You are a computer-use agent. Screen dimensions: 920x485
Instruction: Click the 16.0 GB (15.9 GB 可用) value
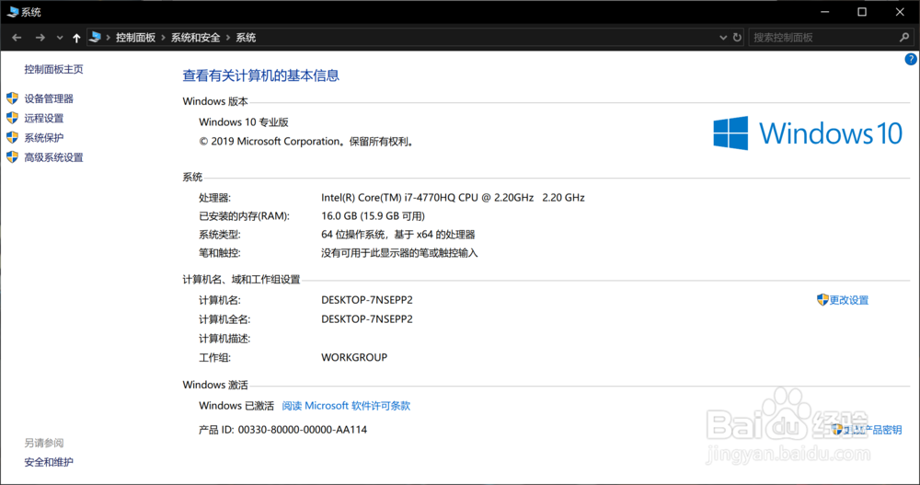[373, 216]
